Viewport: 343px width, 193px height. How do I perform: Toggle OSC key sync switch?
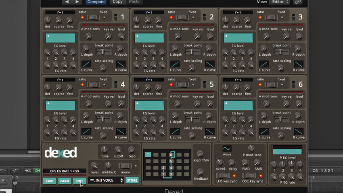[249, 176]
